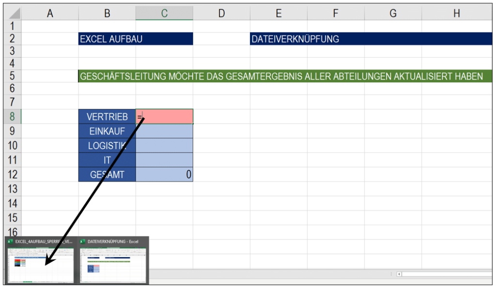Viewport: 496px width, 289px height.
Task: Select column A header
Action: pos(50,13)
